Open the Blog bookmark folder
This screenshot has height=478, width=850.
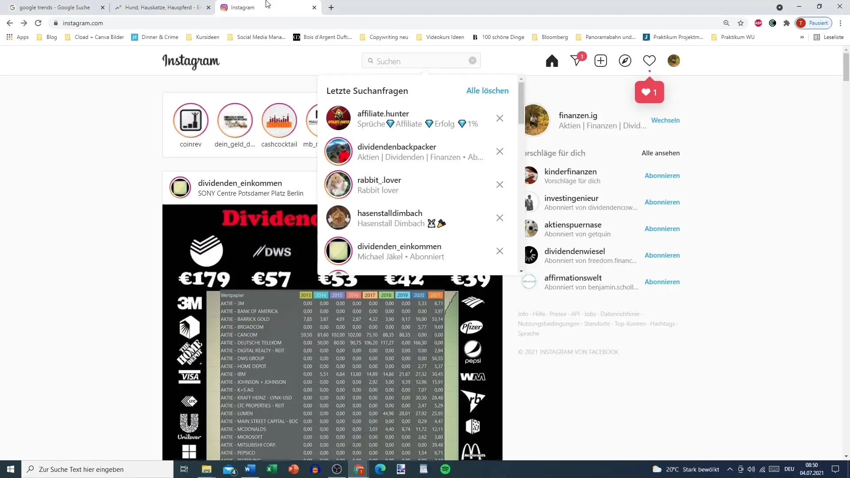click(47, 37)
